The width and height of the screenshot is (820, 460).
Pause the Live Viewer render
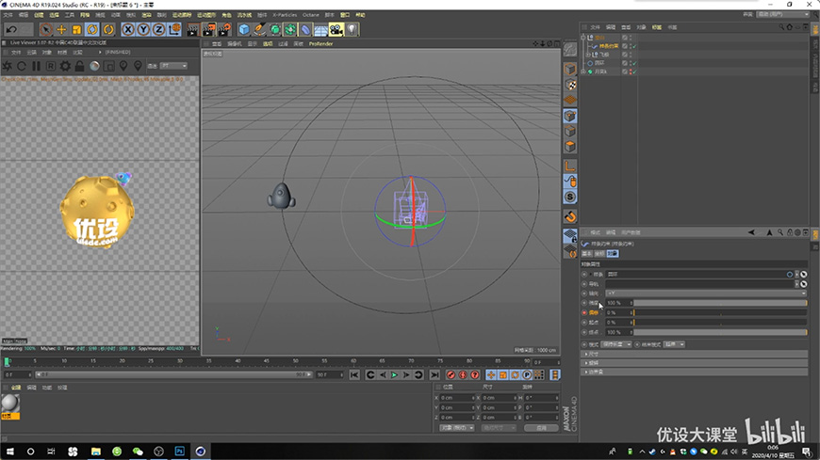pos(36,66)
